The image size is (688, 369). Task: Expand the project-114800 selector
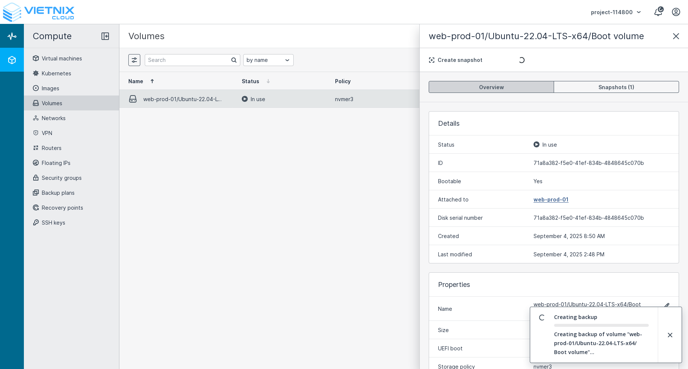coord(616,12)
